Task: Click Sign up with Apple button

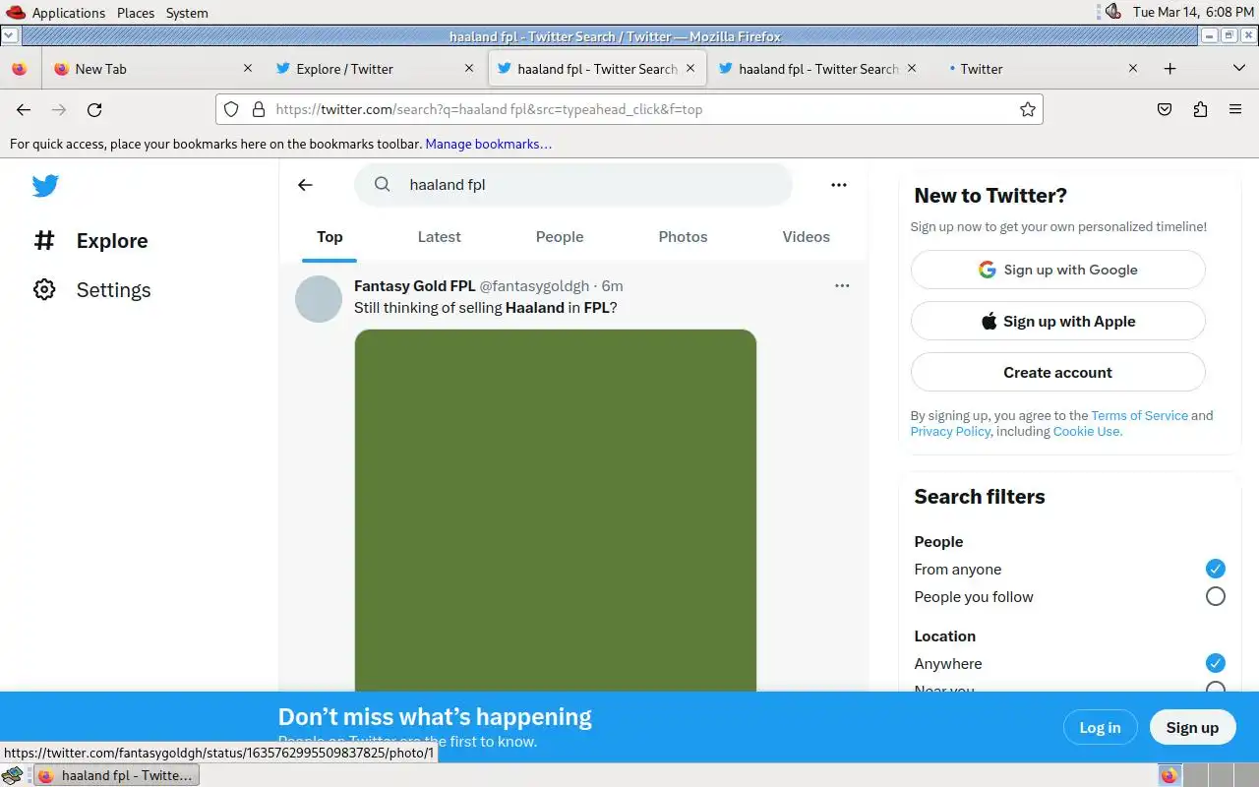Action: click(1057, 321)
